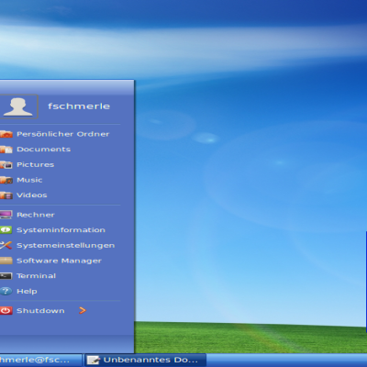367x367 pixels.
Task: Switch to terminal taskbar window button
Action: click(x=41, y=360)
